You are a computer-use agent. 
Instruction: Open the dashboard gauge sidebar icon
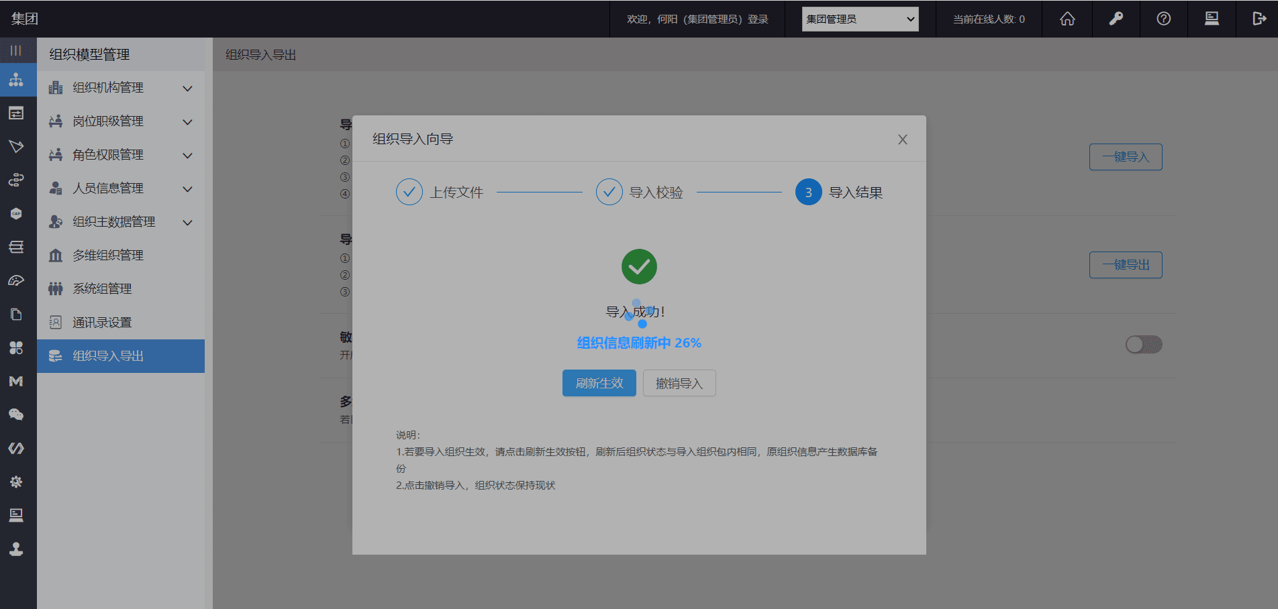(16, 280)
